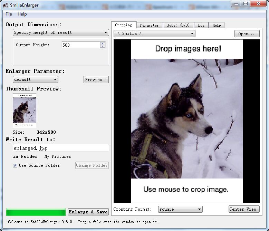Image resolution: width=269 pixels, height=231 pixels.
Task: Decrease Output Height with down arrow
Action: [x=103, y=46]
